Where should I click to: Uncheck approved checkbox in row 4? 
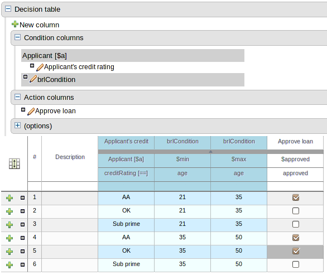coord(296,238)
